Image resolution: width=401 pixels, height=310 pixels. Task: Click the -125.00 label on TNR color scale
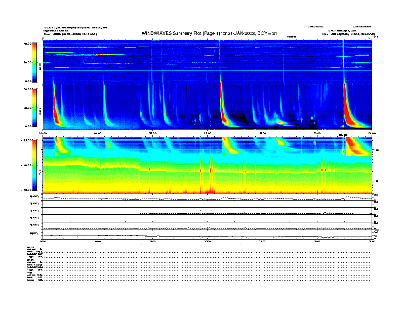pyautogui.click(x=26, y=140)
